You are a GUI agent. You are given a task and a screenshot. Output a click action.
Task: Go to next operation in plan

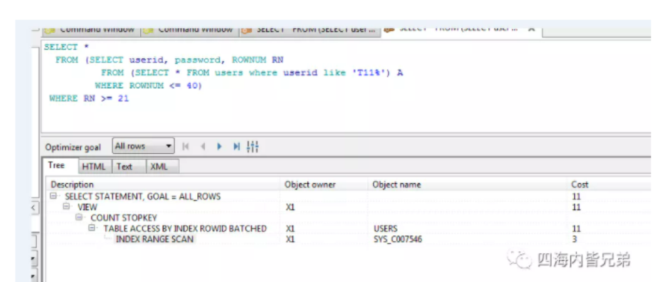pyautogui.click(x=219, y=146)
